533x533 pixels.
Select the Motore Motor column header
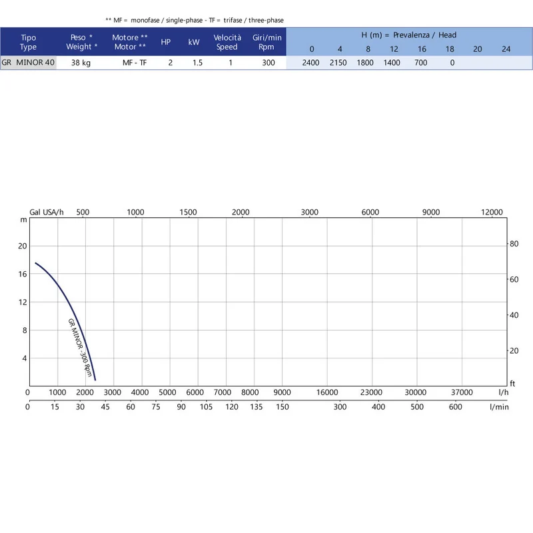[x=130, y=42]
